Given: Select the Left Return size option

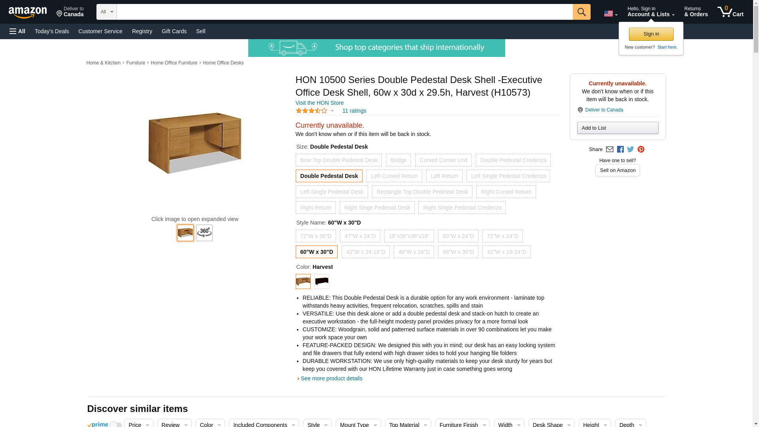Looking at the screenshot, I should (444, 176).
